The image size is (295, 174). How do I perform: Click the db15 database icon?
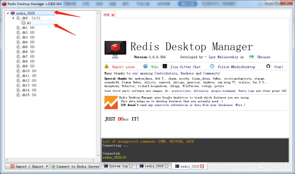(x=18, y=95)
